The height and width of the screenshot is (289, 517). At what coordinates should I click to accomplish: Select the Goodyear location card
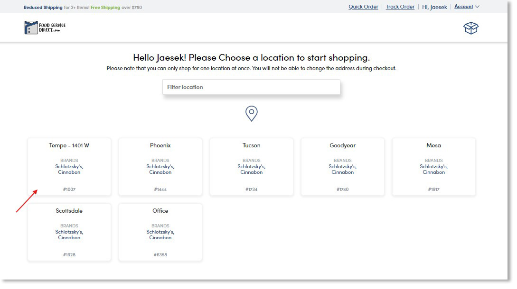[x=343, y=167]
